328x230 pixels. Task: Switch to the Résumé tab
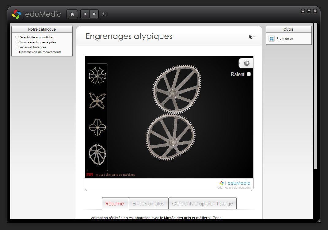click(115, 204)
